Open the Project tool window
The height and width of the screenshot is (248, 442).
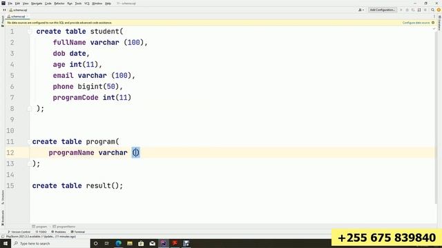(x=3, y=21)
